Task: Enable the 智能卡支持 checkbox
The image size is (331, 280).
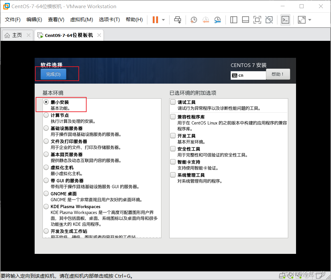Action: (x=173, y=162)
